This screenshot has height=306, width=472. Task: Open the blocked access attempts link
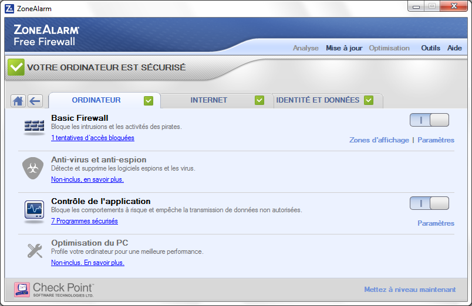tap(93, 138)
